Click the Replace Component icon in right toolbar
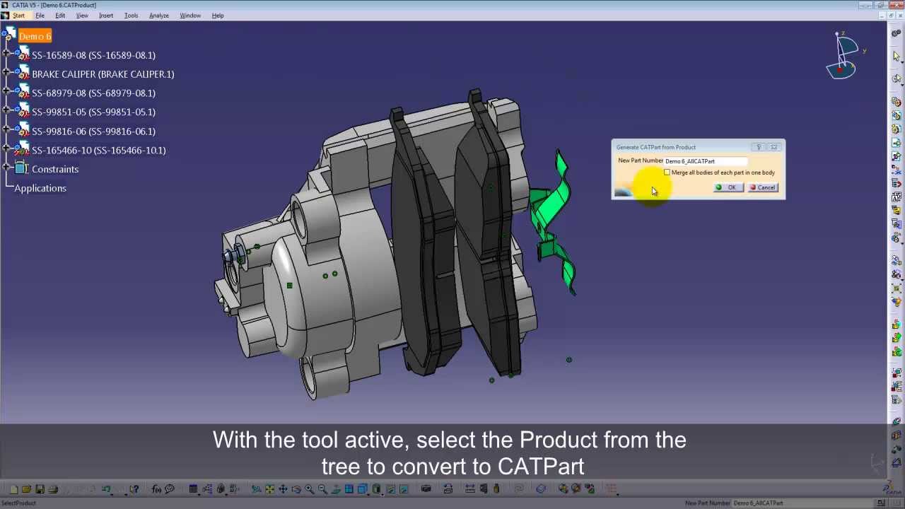 [x=897, y=170]
